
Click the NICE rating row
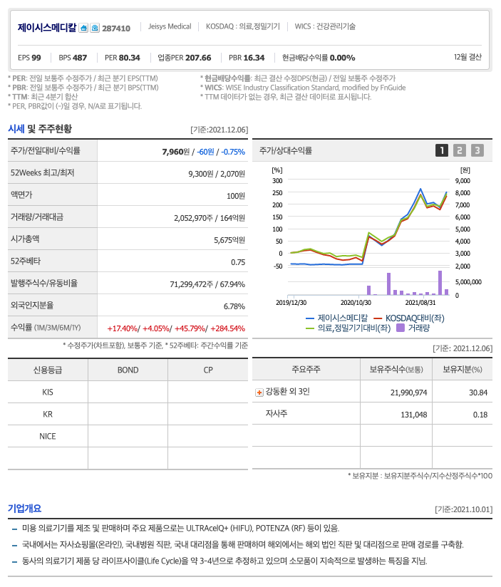(x=128, y=436)
